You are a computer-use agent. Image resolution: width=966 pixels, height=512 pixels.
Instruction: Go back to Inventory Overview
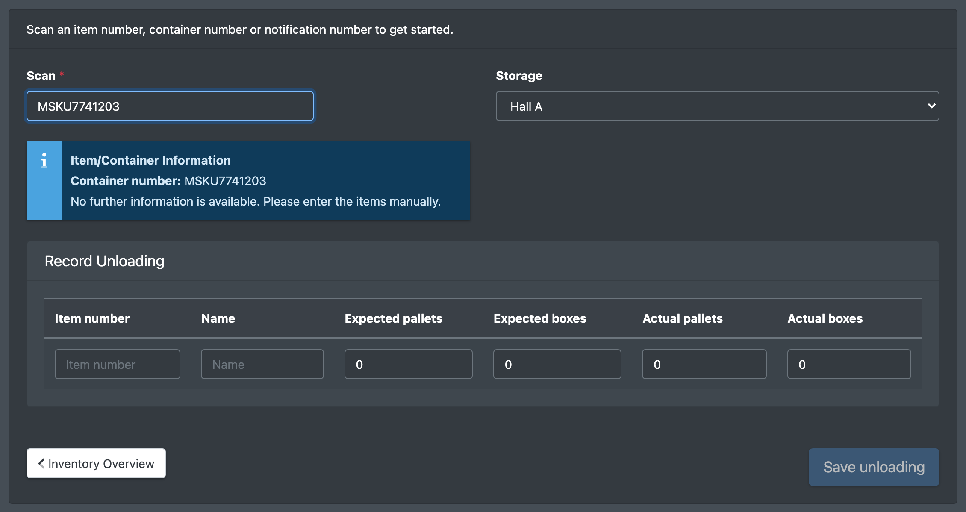click(96, 463)
